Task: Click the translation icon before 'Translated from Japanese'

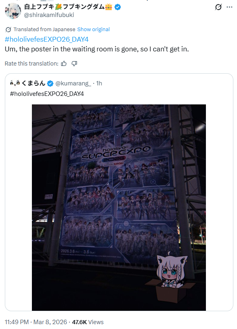Action: [8, 30]
